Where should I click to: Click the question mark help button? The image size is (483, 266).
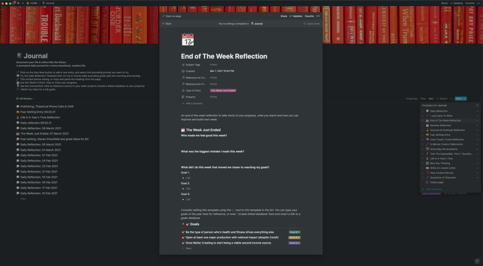click(x=477, y=261)
